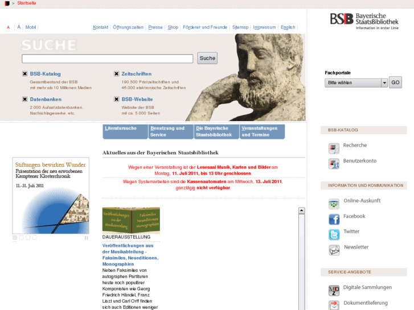Click the Twitter text link

tap(351, 232)
